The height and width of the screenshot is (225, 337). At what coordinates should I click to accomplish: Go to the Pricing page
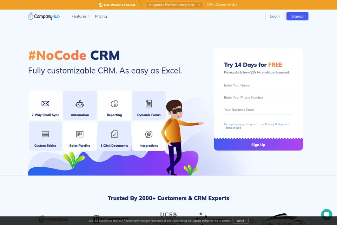pos(101,17)
